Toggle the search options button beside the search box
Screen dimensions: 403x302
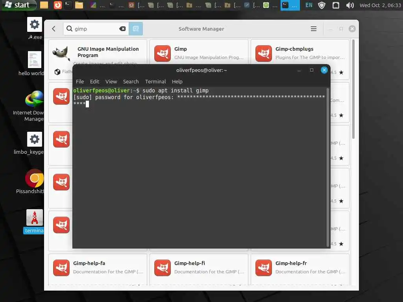[x=136, y=29]
